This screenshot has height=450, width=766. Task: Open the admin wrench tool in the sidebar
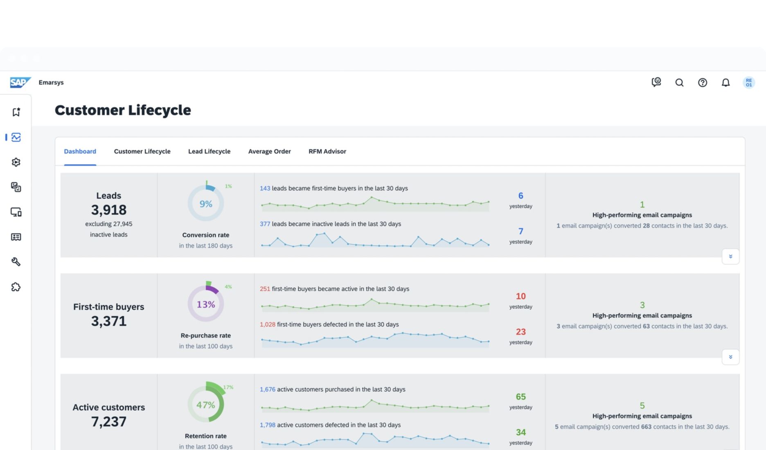[16, 262]
